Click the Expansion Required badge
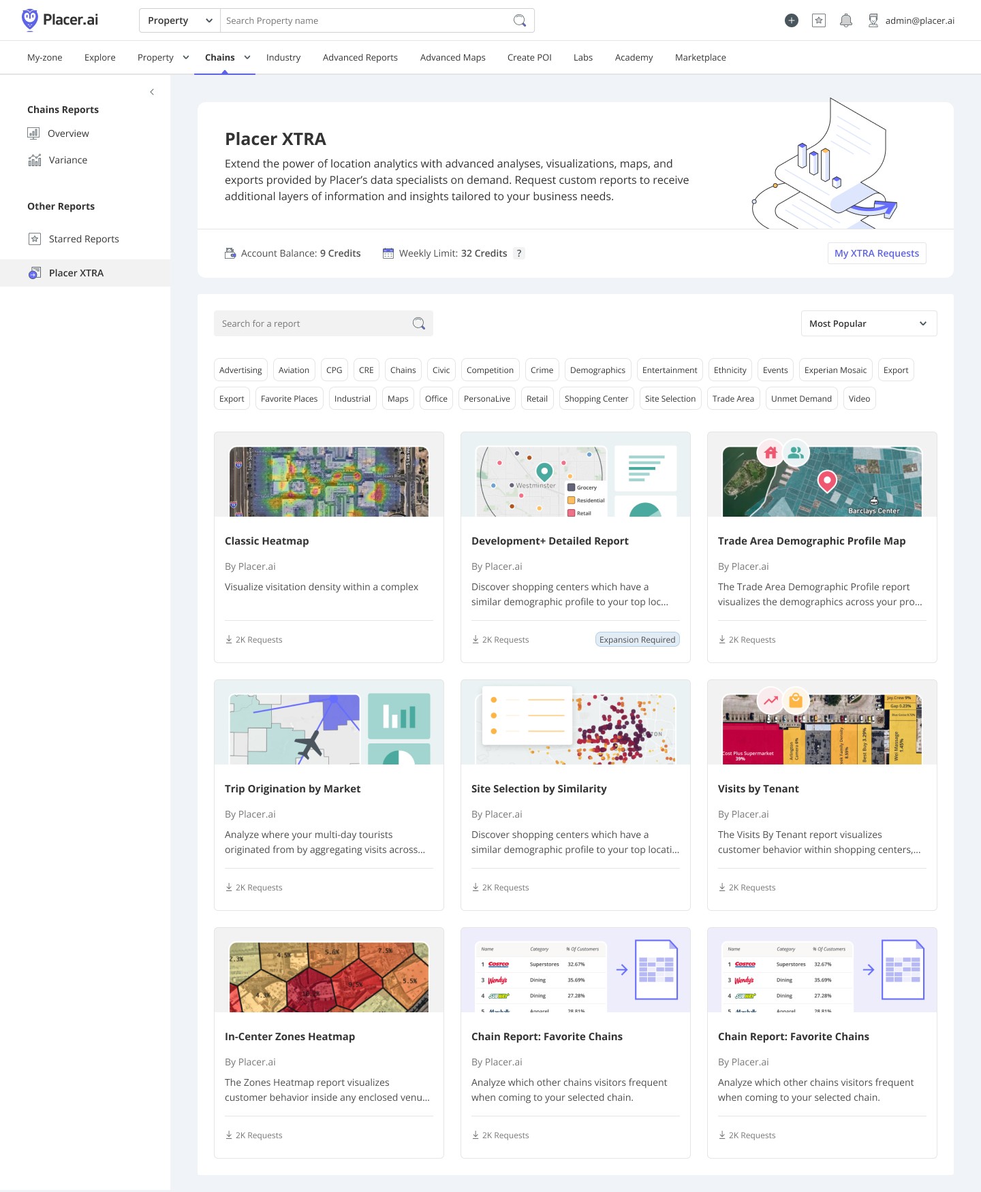This screenshot has height=1192, width=981. coord(638,639)
